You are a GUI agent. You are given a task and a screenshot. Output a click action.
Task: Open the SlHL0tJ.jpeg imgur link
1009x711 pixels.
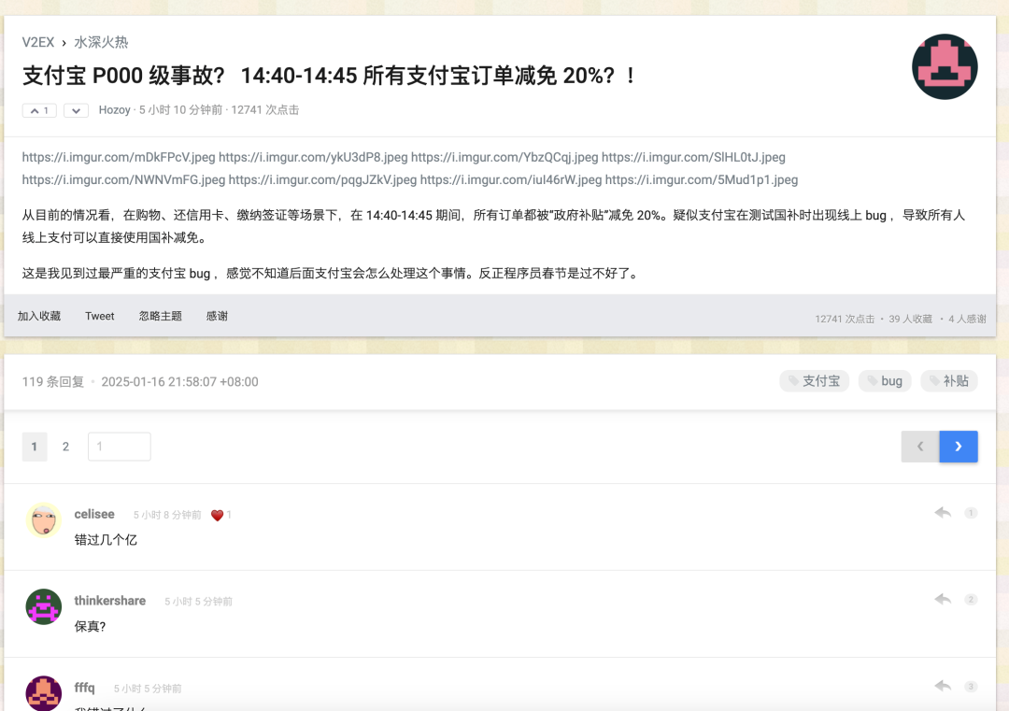coord(693,157)
